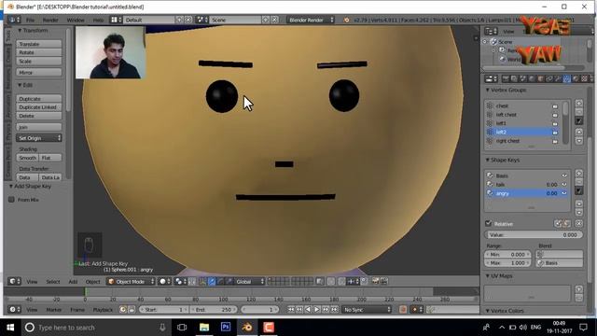597x336 pixels.
Task: Open the Window menu in top bar
Action: pyautogui.click(x=76, y=20)
